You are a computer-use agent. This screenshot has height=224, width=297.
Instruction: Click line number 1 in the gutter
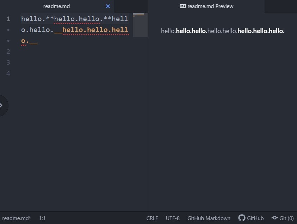click(x=8, y=19)
